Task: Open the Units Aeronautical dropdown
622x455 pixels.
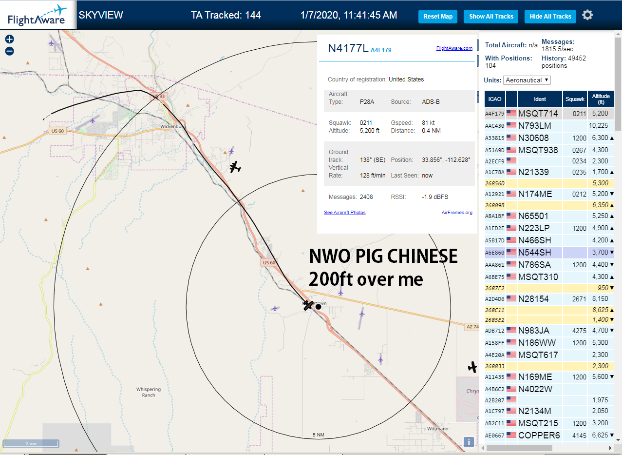Action: click(527, 80)
